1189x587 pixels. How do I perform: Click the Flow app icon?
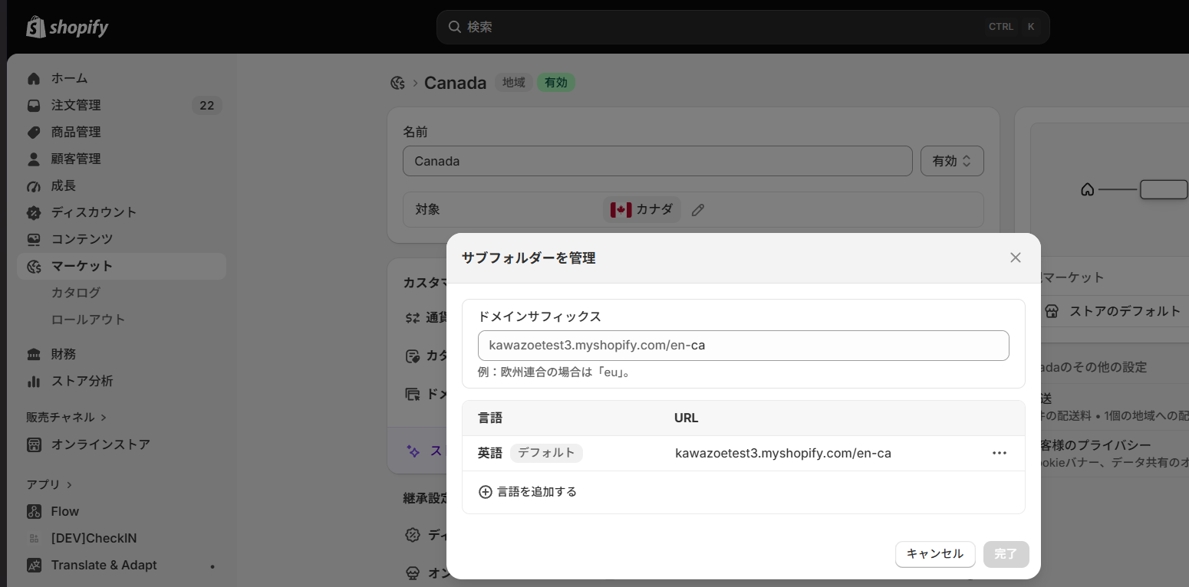click(x=34, y=511)
